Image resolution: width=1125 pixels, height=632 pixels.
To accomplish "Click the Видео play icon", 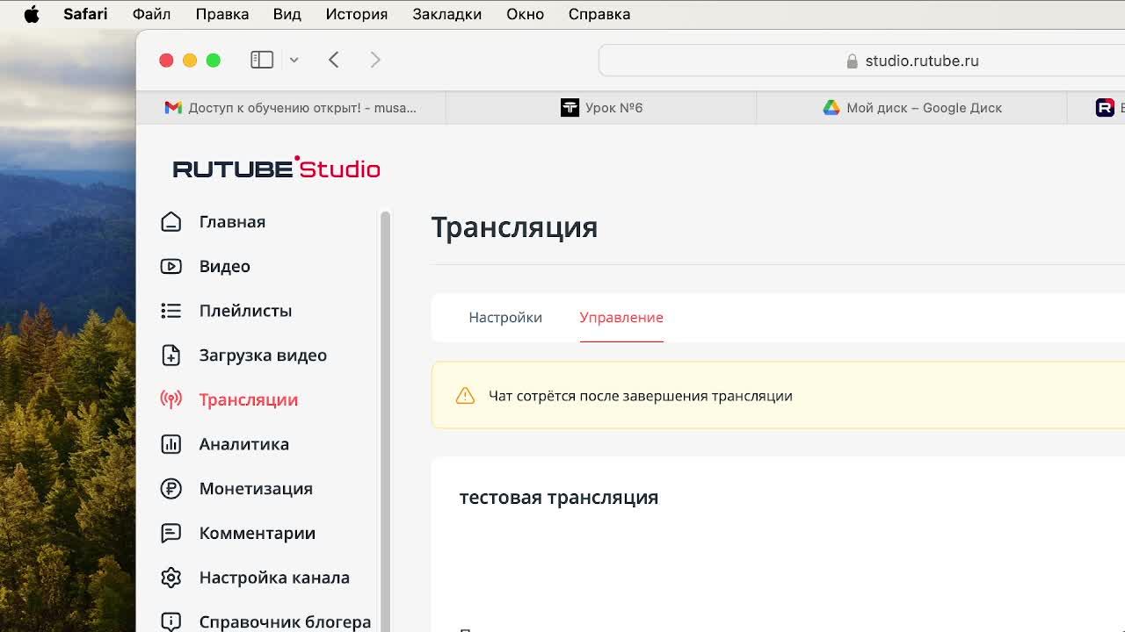I will click(171, 266).
